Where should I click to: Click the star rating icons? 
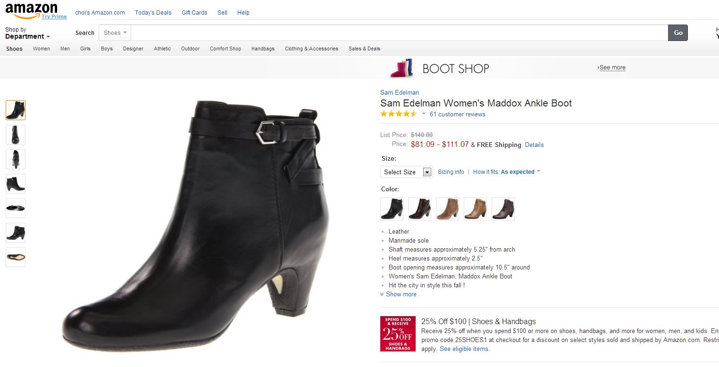coord(399,114)
